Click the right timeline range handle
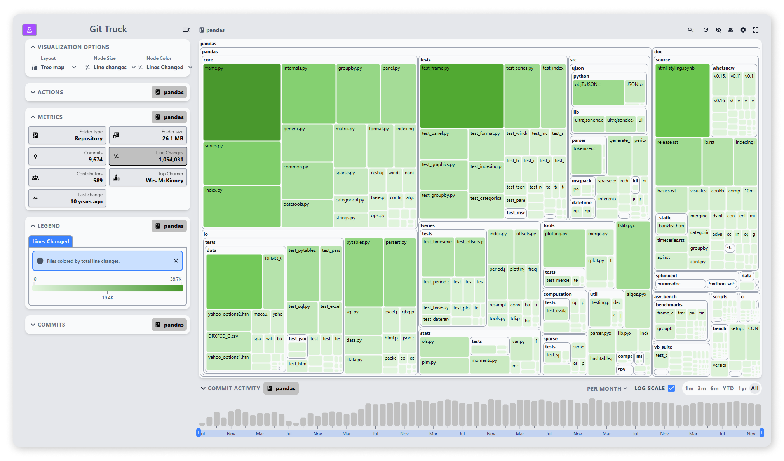The height and width of the screenshot is (461, 784). coord(762,433)
